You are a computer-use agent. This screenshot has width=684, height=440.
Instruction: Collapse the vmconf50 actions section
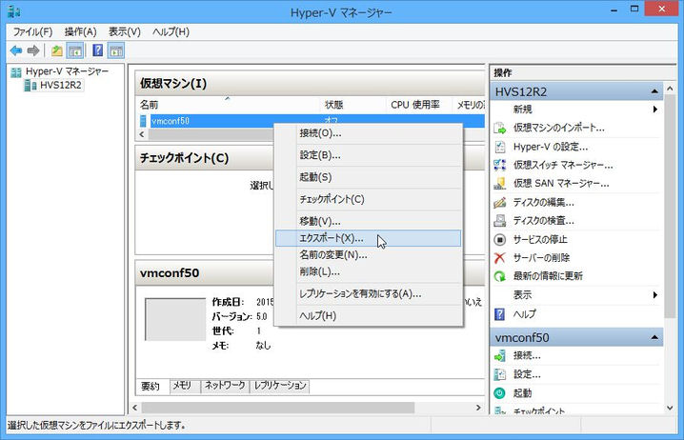[654, 337]
